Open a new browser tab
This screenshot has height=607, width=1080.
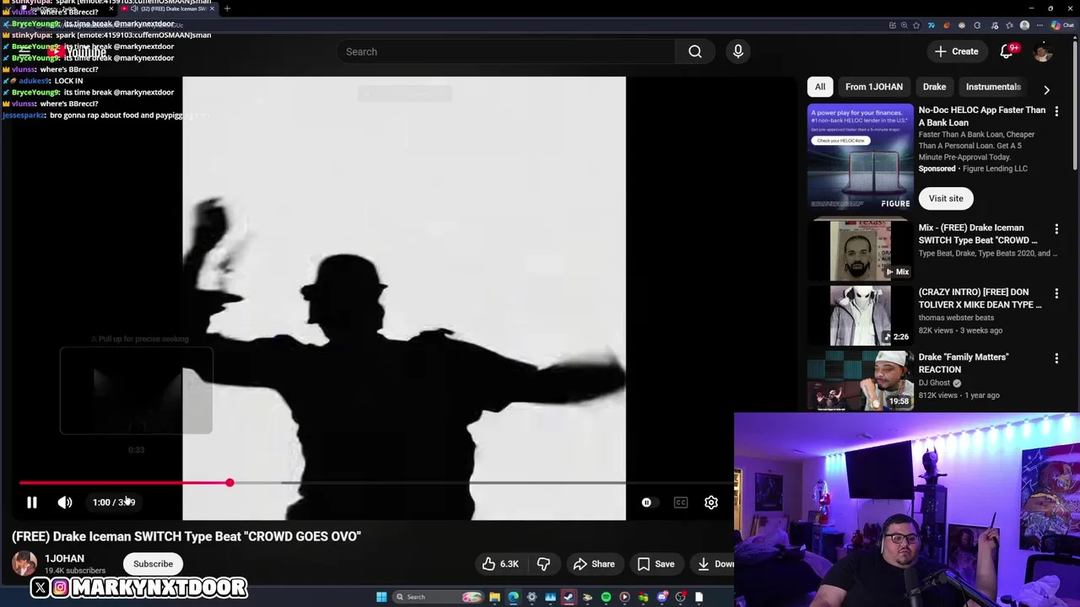(227, 8)
